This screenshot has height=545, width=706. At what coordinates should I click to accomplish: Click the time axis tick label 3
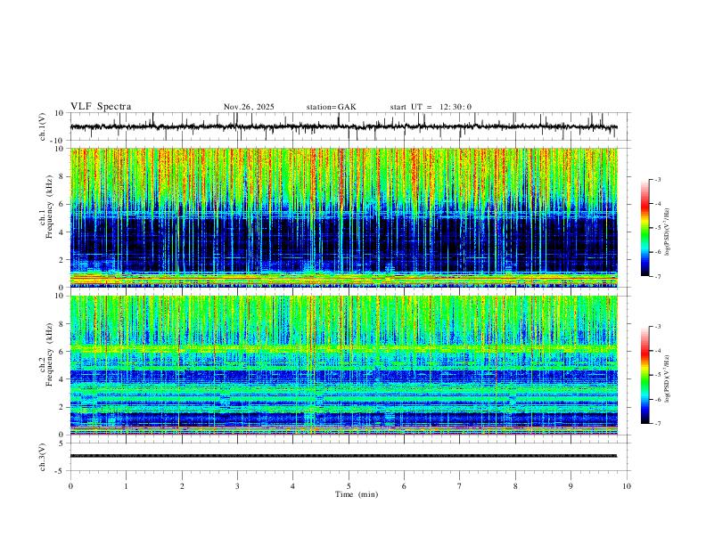(237, 486)
